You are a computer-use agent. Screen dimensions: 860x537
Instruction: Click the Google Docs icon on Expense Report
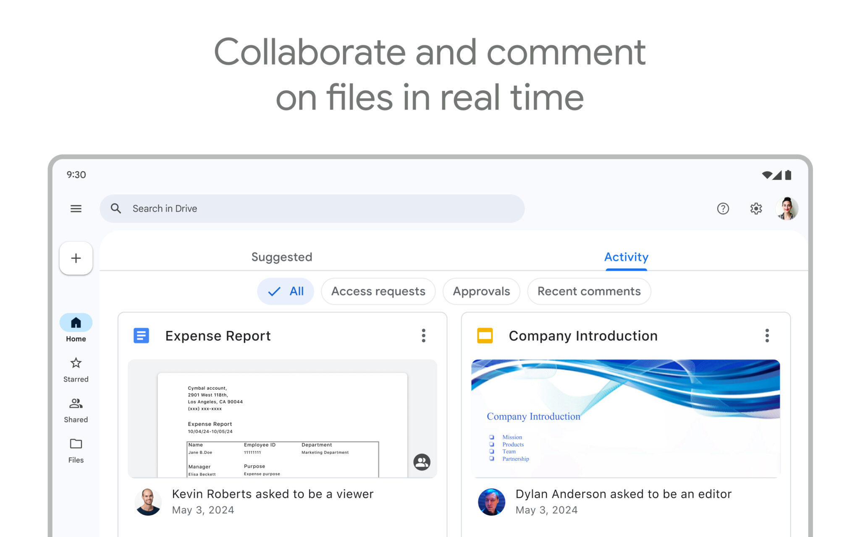141,335
